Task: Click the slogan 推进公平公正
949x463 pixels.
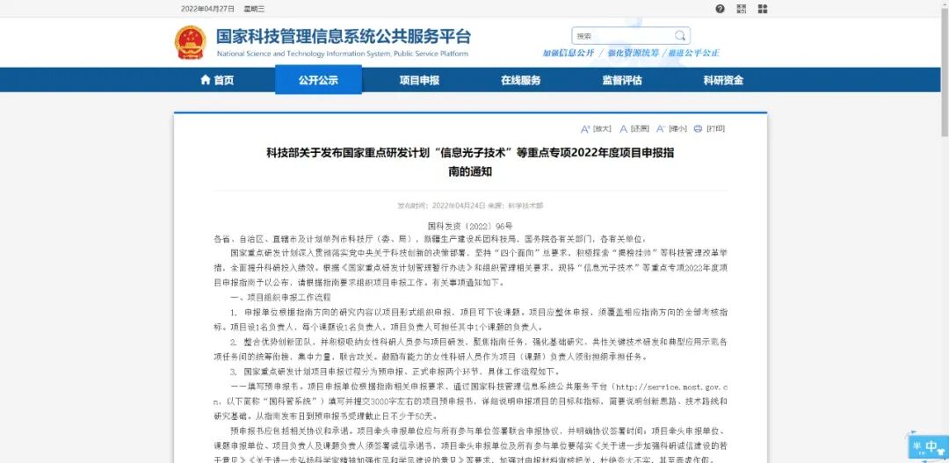Action: [x=694, y=54]
